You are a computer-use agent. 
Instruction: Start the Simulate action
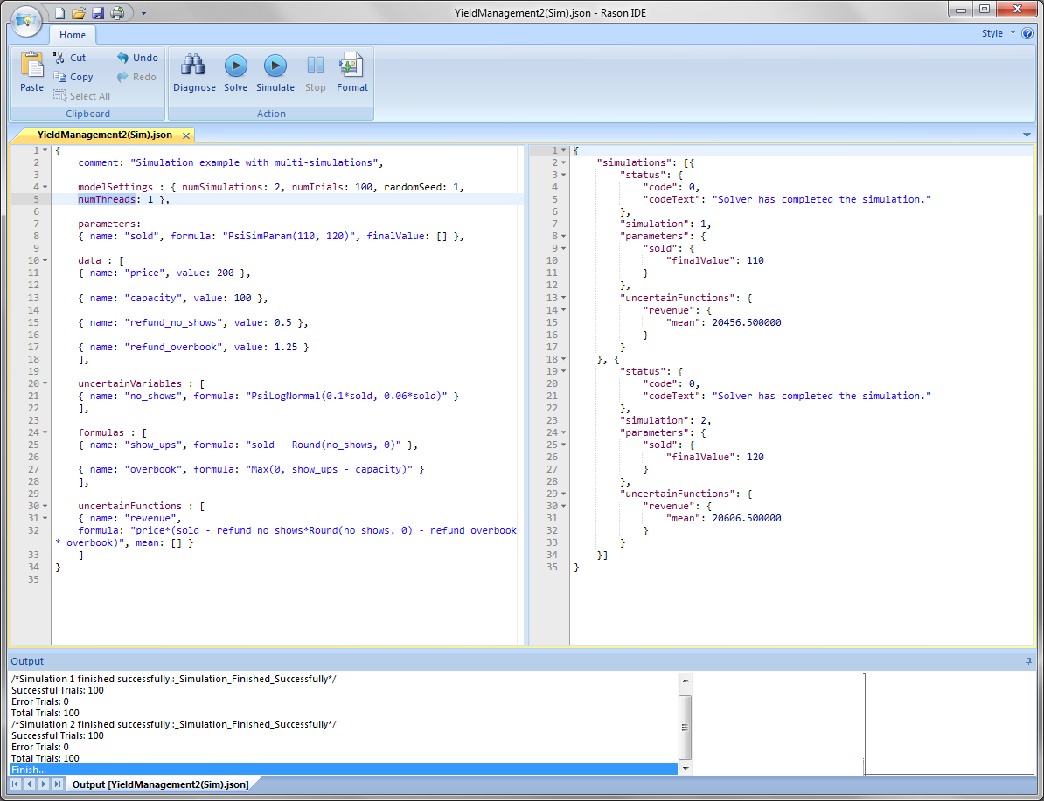pyautogui.click(x=275, y=66)
